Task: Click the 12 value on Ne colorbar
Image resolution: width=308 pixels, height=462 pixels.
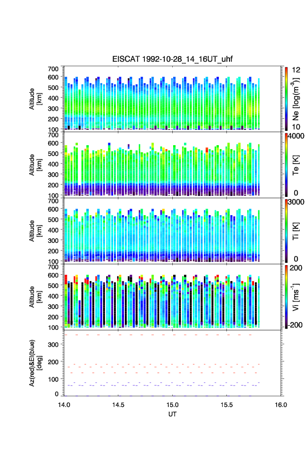Action: (296, 70)
